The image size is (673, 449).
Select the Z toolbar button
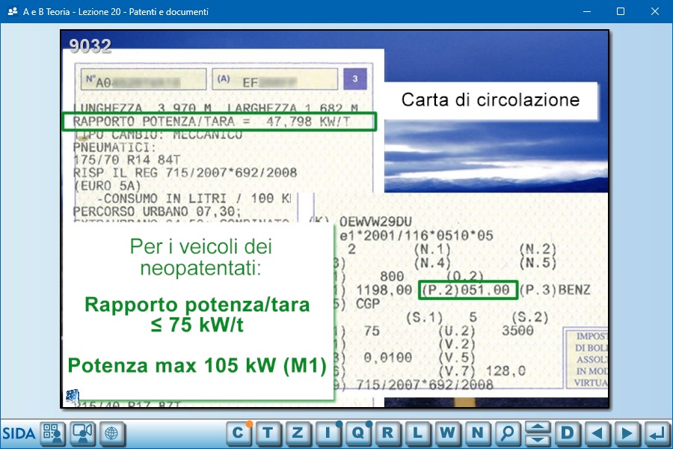(x=298, y=433)
